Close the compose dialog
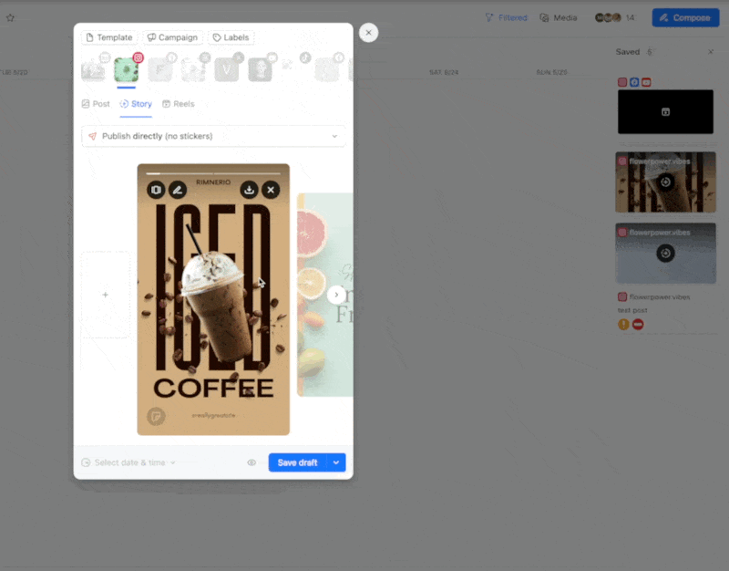Screen dimensions: 729x571 click(368, 33)
